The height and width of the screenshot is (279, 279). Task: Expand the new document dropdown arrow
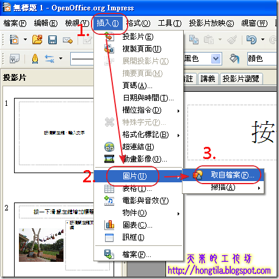pos(25,39)
